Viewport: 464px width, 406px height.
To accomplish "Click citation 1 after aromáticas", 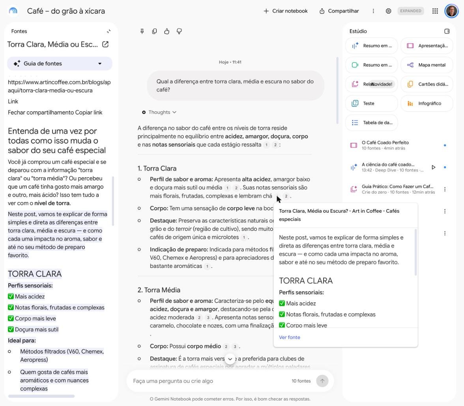I will [207, 266].
